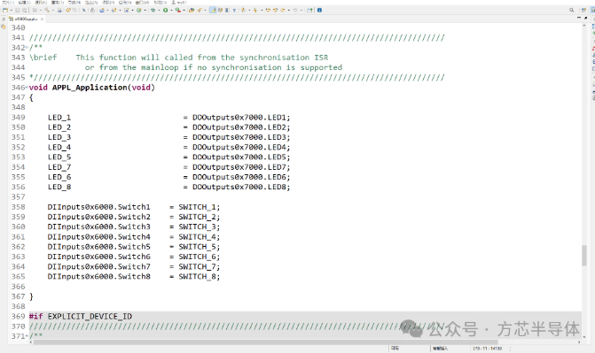Screen dimensions: 595x353
Task: Open the Window menu
Action: point(142,3)
